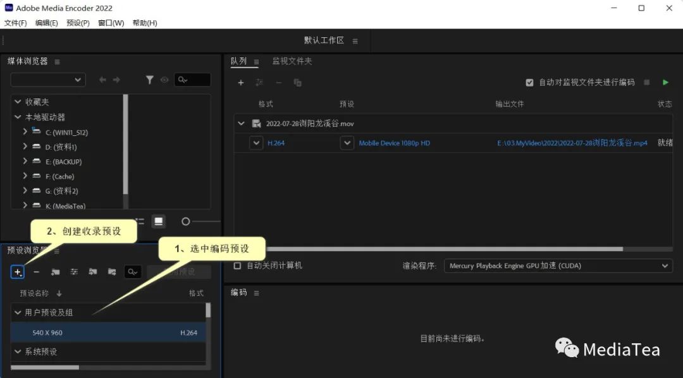Start the queue with green play button
Viewport: 683px width, 378px height.
(665, 82)
